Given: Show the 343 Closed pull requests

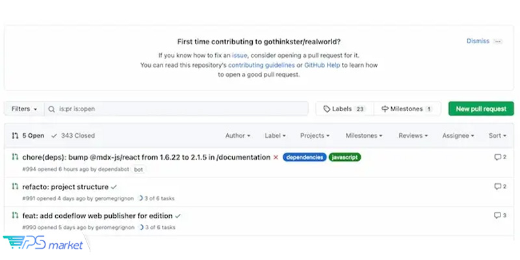Looking at the screenshot, I should [x=73, y=136].
